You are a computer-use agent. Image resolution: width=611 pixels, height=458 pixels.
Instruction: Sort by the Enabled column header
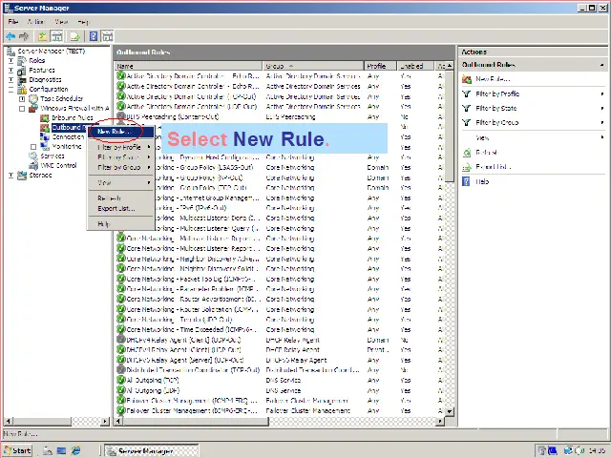pyautogui.click(x=415, y=66)
